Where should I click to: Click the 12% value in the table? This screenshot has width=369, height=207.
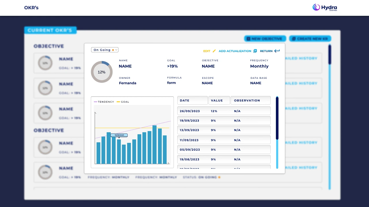(214, 111)
